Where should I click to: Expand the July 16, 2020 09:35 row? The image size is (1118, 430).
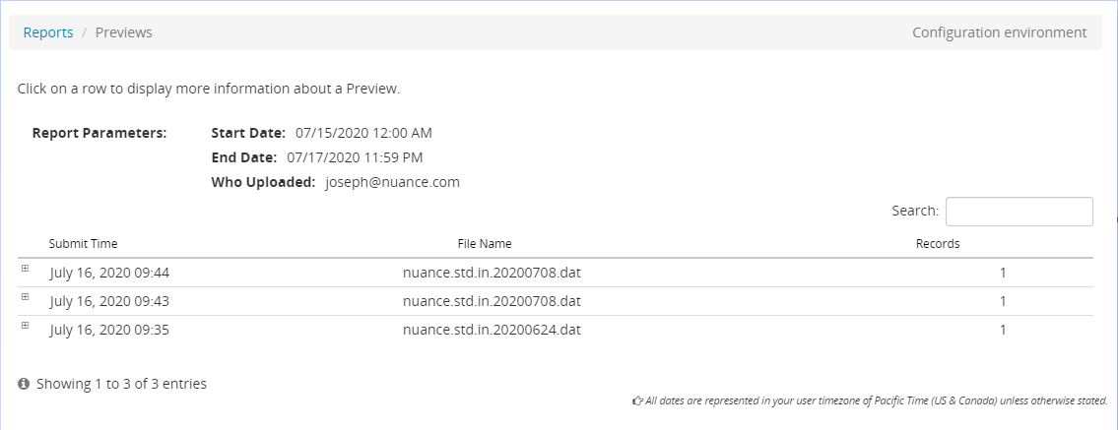point(25,325)
